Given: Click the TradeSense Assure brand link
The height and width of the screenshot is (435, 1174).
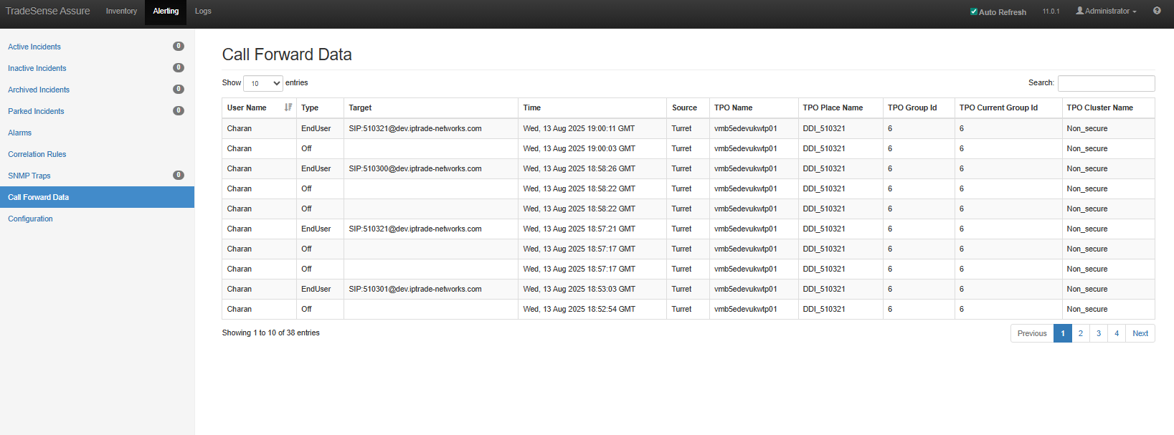Looking at the screenshot, I should pyautogui.click(x=48, y=11).
